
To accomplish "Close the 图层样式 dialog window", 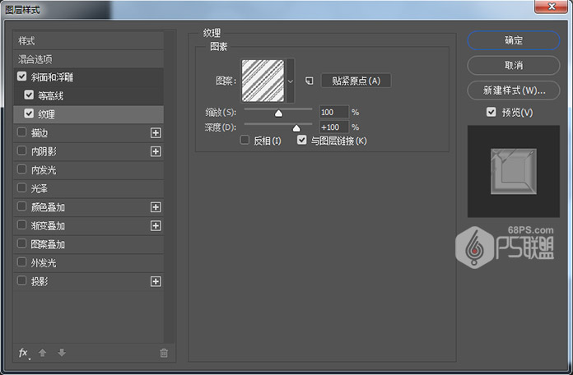I will point(551,7).
